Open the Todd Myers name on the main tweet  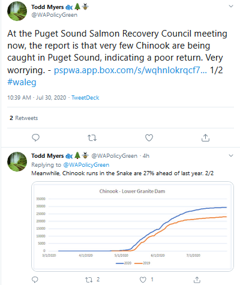click(x=47, y=7)
